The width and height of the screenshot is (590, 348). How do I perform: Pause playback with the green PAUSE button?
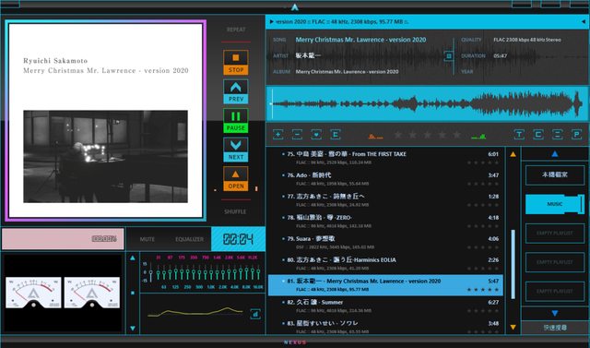click(236, 121)
